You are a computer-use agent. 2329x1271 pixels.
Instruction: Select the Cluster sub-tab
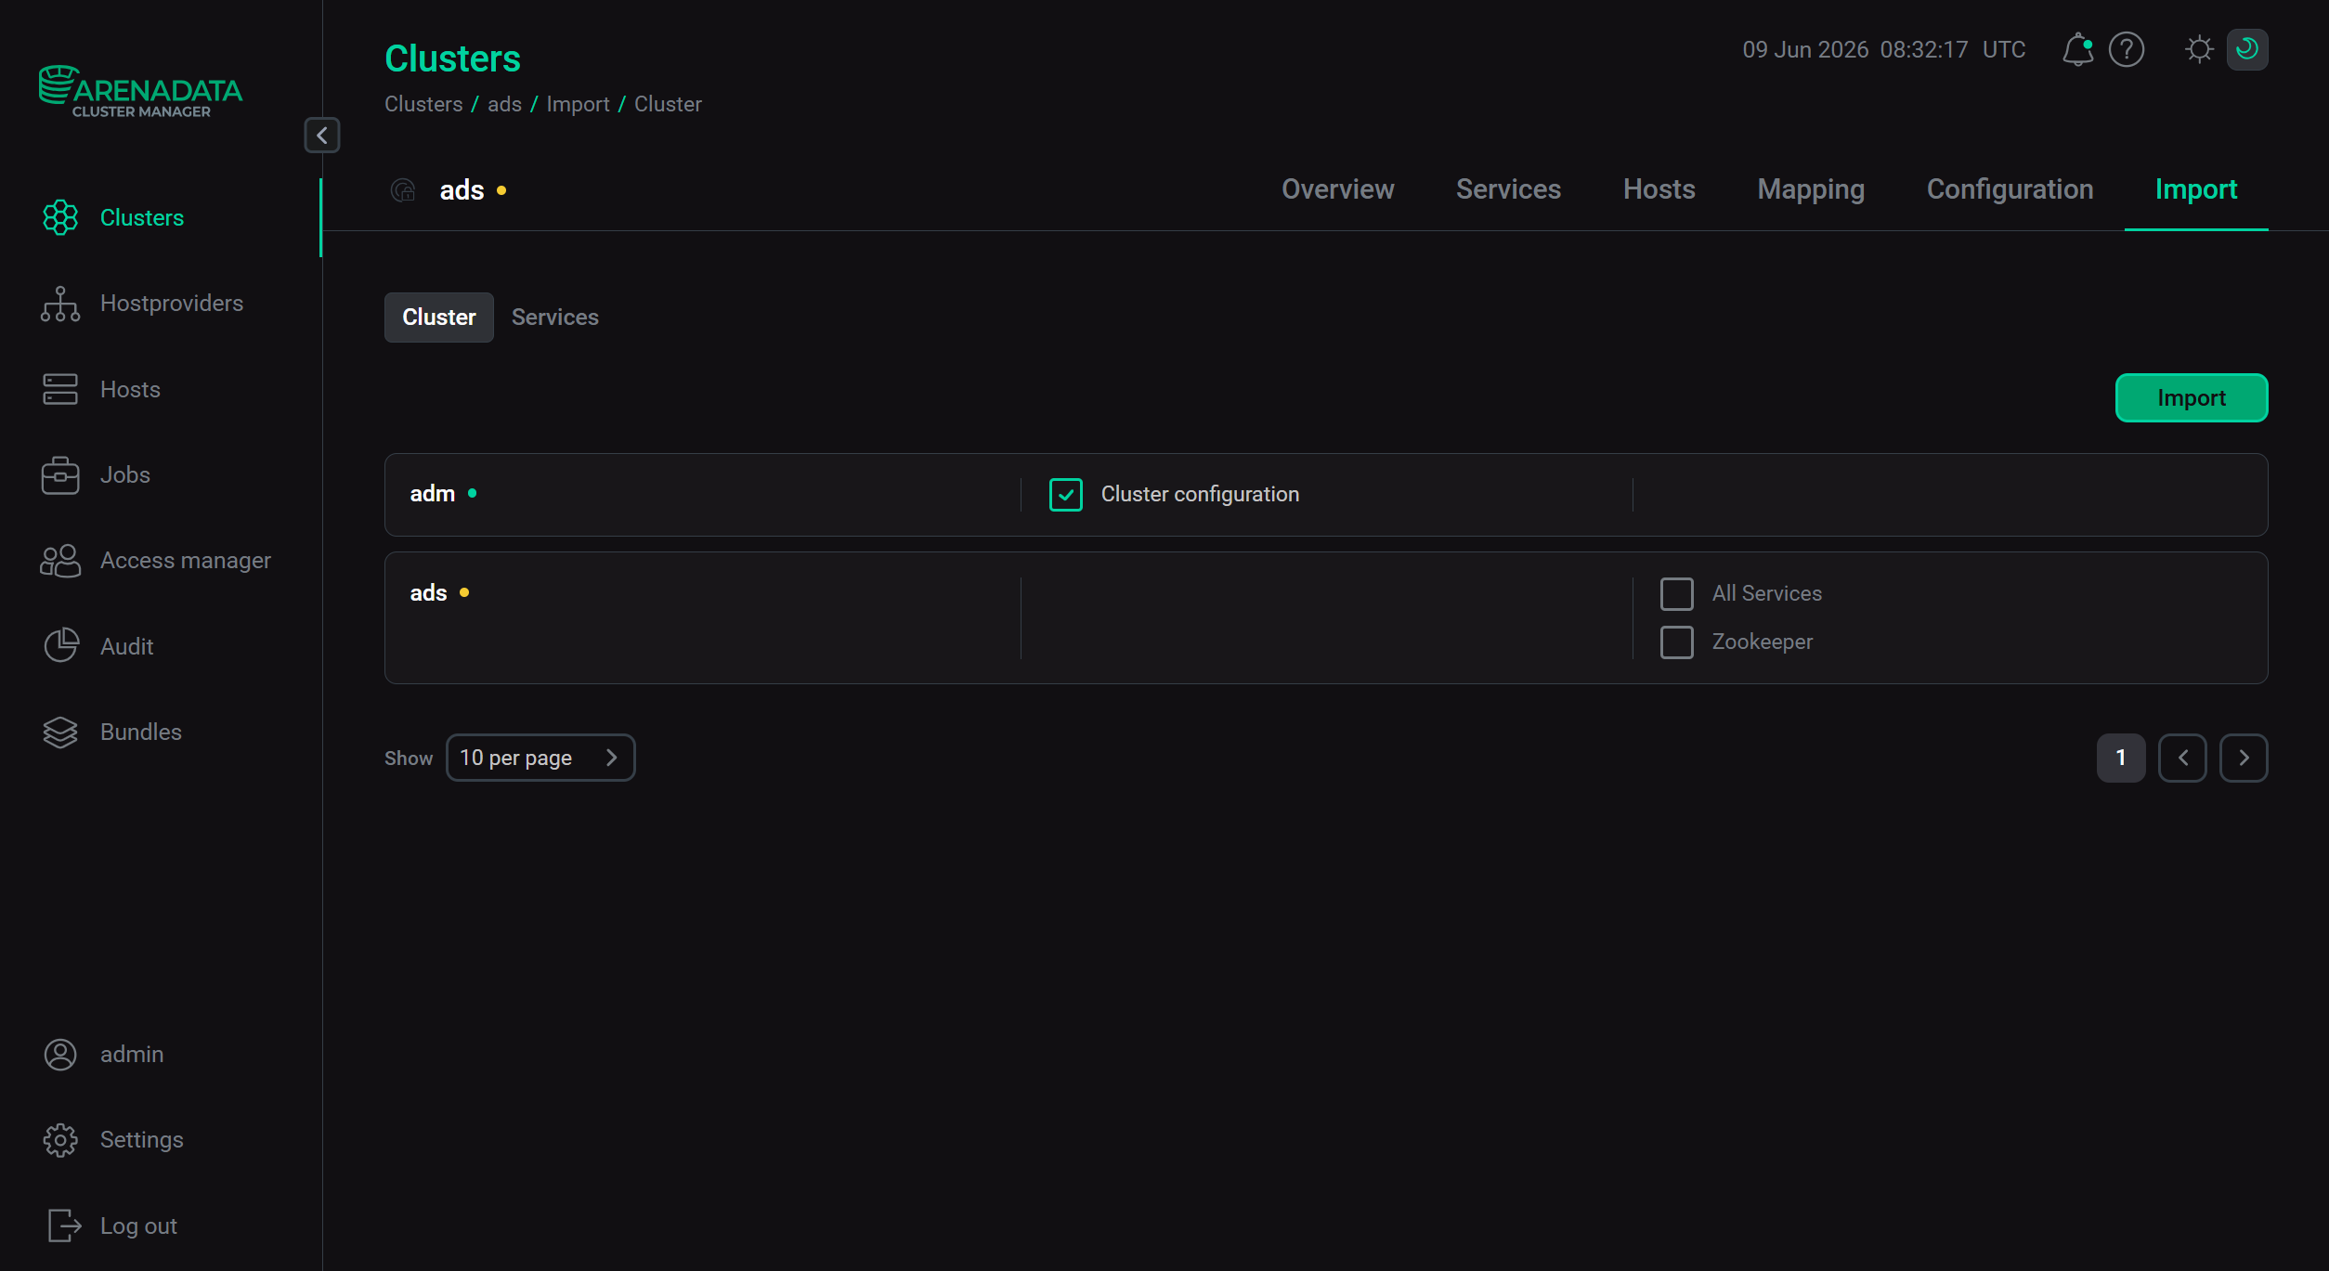439,318
